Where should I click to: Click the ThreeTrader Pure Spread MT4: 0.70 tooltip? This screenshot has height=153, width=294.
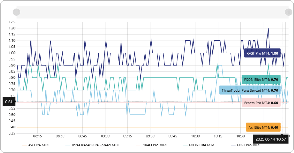click(250, 90)
